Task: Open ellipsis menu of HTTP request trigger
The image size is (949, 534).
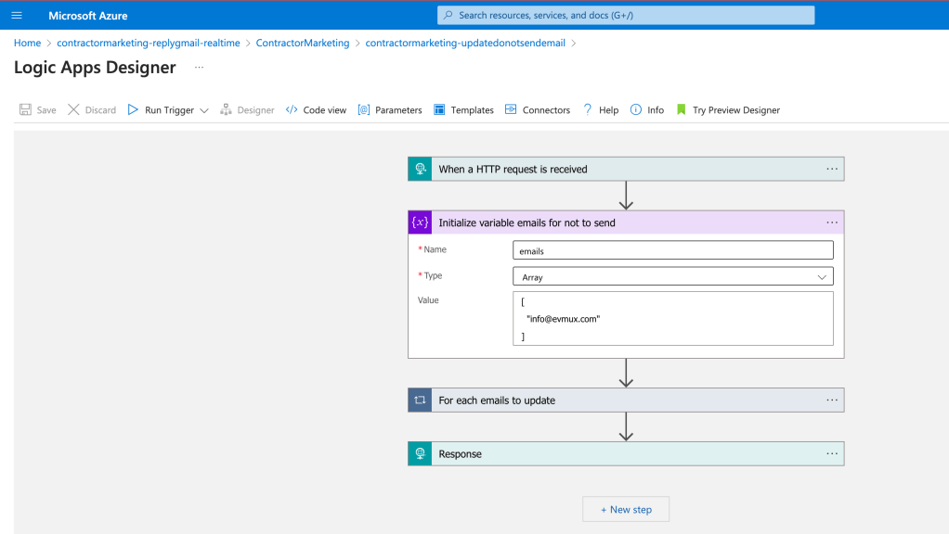Action: click(832, 169)
